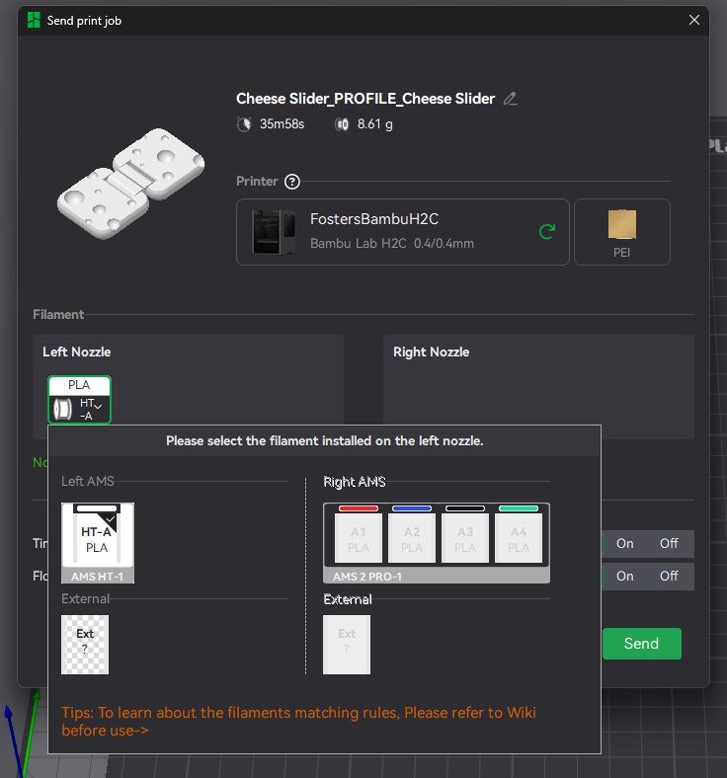Click the filament weight spool icon
Viewport: 727px width, 778px height.
pos(342,124)
